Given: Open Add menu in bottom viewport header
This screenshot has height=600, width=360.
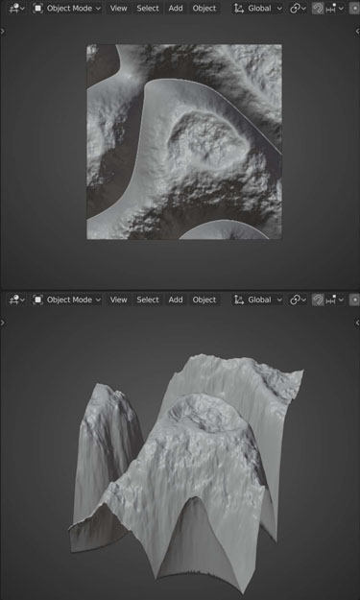Looking at the screenshot, I should pos(176,300).
